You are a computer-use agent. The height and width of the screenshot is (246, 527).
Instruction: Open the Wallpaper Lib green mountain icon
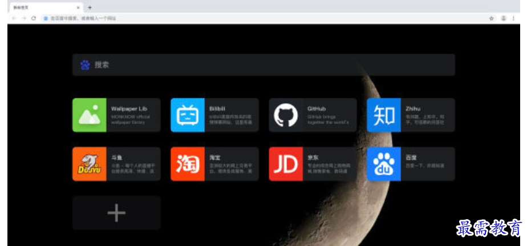[90, 115]
